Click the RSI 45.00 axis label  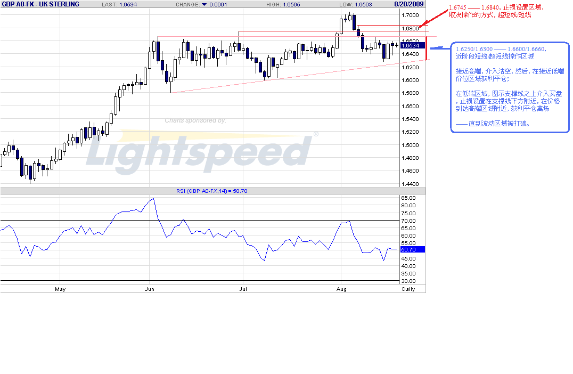[x=408, y=258]
